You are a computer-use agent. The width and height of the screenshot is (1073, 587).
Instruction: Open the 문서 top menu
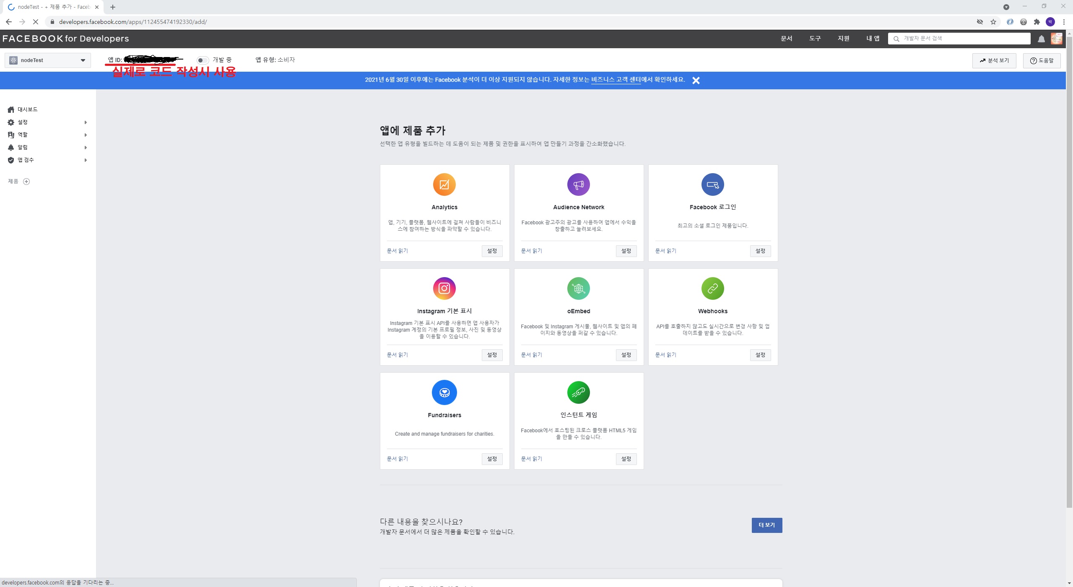[786, 39]
